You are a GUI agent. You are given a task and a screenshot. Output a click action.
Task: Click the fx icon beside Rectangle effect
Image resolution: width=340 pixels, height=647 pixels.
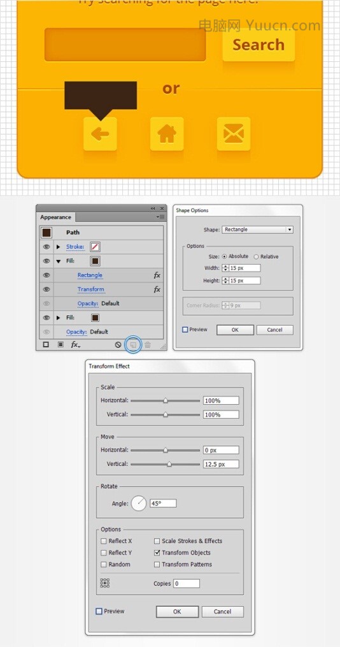pyautogui.click(x=157, y=275)
